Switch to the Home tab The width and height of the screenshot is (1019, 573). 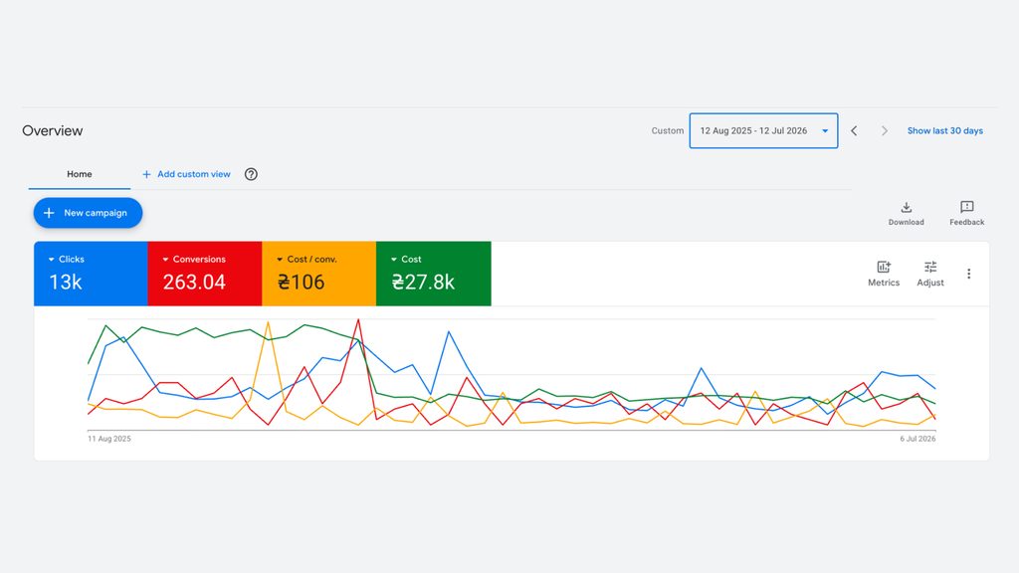click(80, 174)
